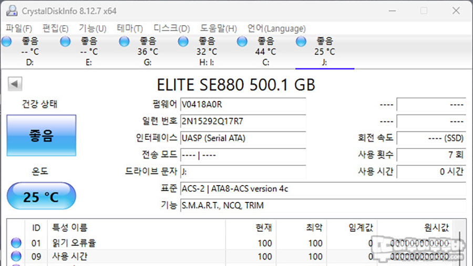Open the 편집(E) menu
The image size is (473, 266).
pyautogui.click(x=56, y=28)
